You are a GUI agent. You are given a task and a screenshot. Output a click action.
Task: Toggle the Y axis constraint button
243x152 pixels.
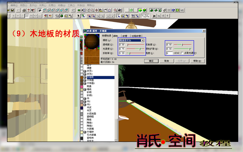pyautogui.click(x=18, y=16)
